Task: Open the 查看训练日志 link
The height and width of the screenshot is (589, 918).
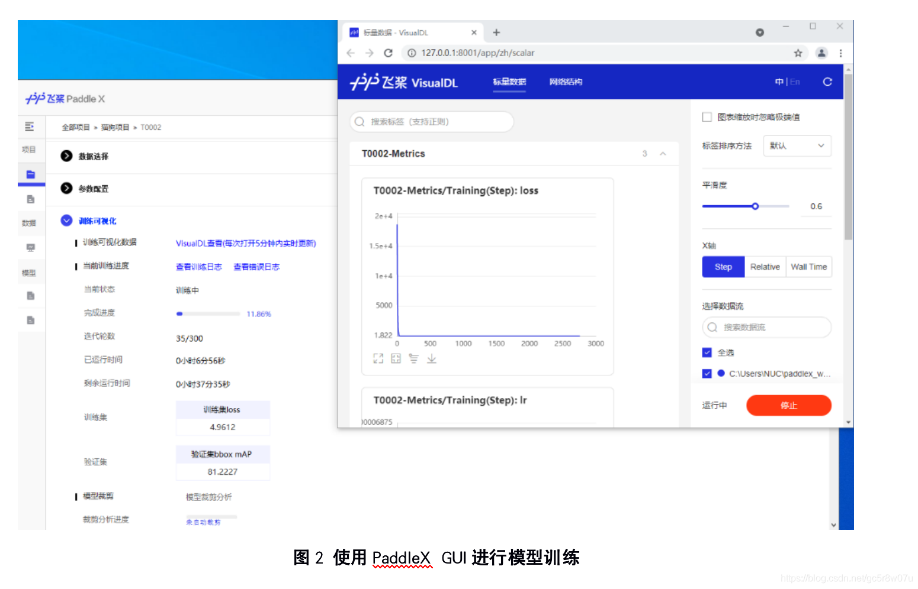Action: [199, 267]
